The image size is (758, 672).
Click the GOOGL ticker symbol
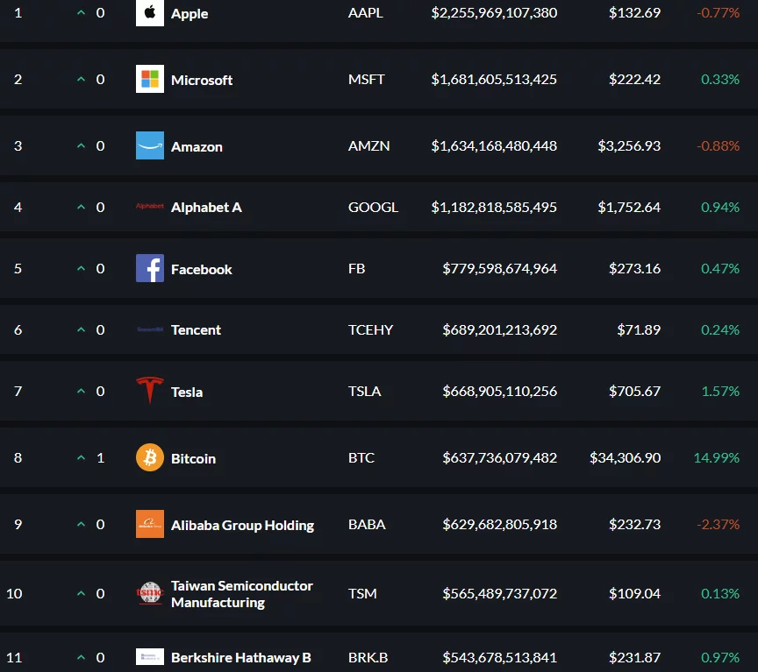[x=373, y=207]
